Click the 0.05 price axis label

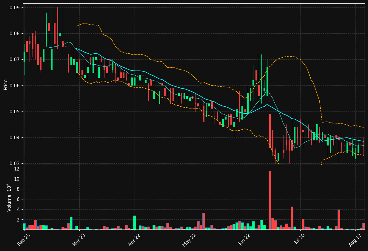click(x=15, y=111)
